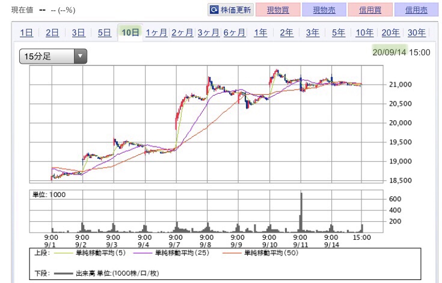Show the 30年 chart range
Image resolution: width=442 pixels, height=283 pixels.
(416, 32)
